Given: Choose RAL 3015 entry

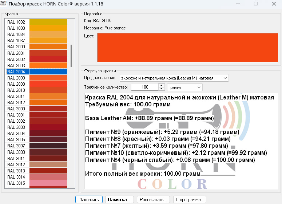Looking at the screenshot, I should click(37, 183).
